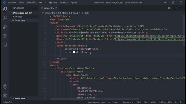The image size is (186, 104).
Task: Click the <th>DESCRIPCION</th> line
Action: tap(90, 91)
